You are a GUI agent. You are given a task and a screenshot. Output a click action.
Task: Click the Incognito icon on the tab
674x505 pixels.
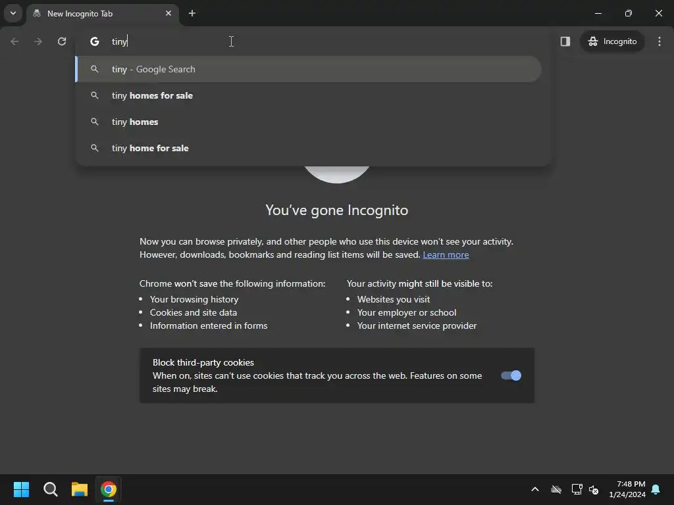(x=37, y=13)
